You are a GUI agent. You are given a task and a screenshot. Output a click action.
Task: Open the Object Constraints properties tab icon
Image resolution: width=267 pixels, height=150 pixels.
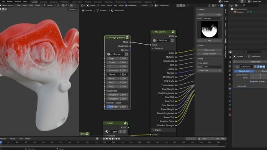point(230,101)
